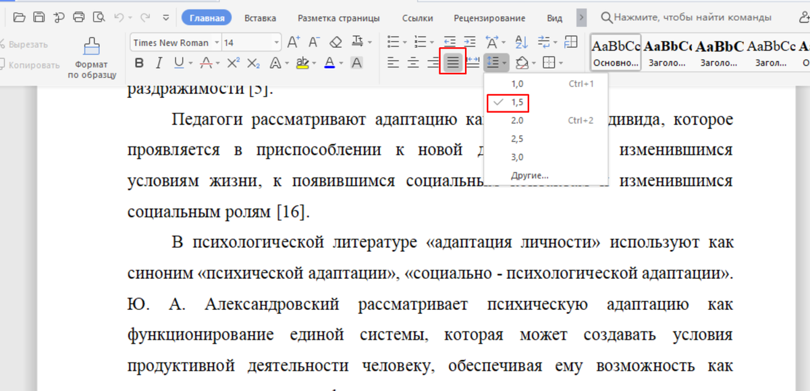
Task: Enable center paragraph alignment
Action: click(x=412, y=62)
